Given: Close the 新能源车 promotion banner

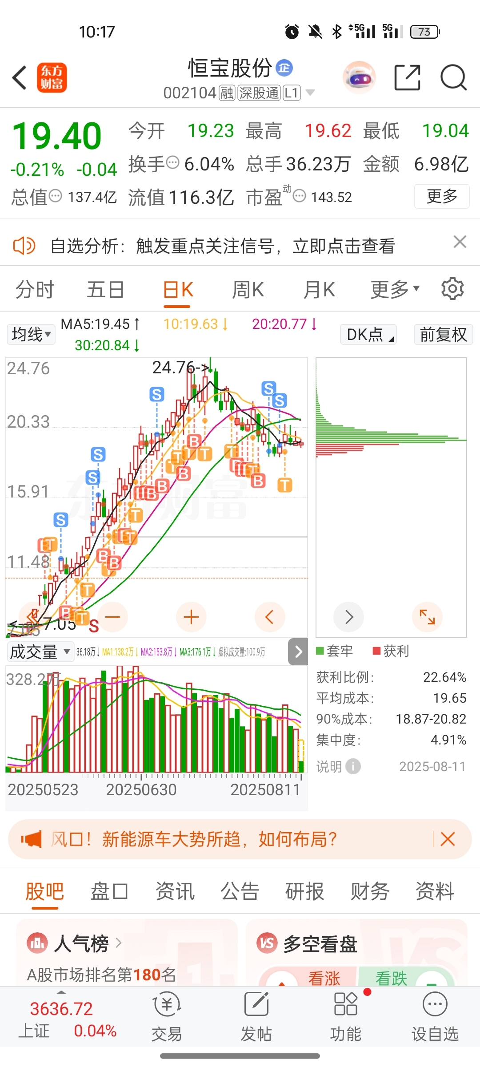Looking at the screenshot, I should point(448,839).
